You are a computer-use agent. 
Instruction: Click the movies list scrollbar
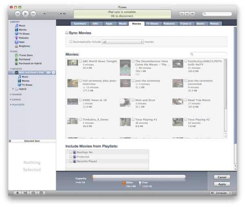coord(225,84)
